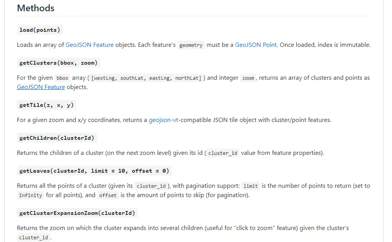Screen dimensions: 392x242
Task: Click the Methods section heading
Action: pos(36,8)
